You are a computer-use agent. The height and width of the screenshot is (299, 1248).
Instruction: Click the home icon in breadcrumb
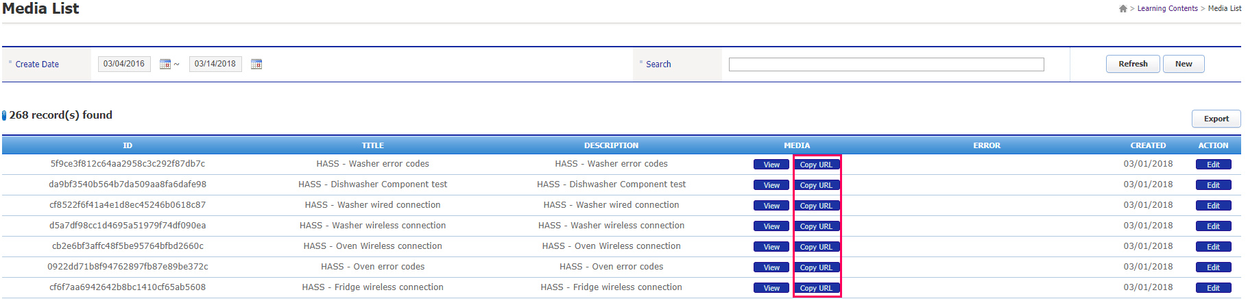tap(1123, 9)
